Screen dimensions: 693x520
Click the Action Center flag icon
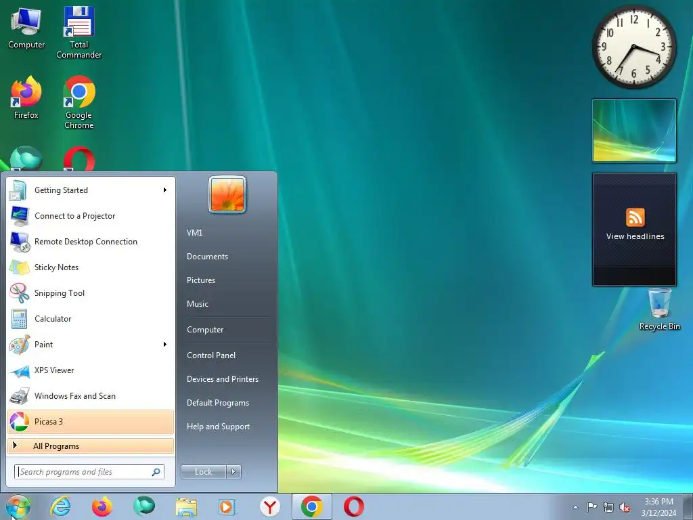591,507
